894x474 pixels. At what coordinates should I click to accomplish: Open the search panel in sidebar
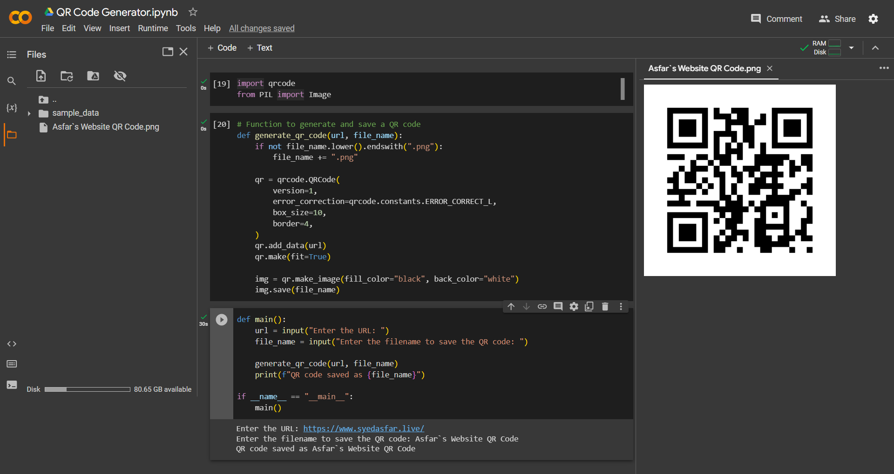tap(11, 81)
